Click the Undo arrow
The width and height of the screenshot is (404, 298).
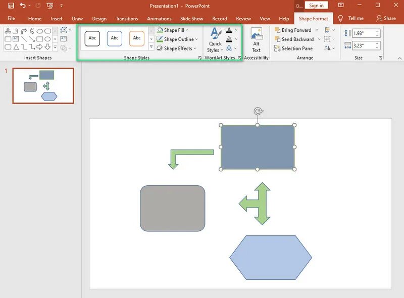23,6
